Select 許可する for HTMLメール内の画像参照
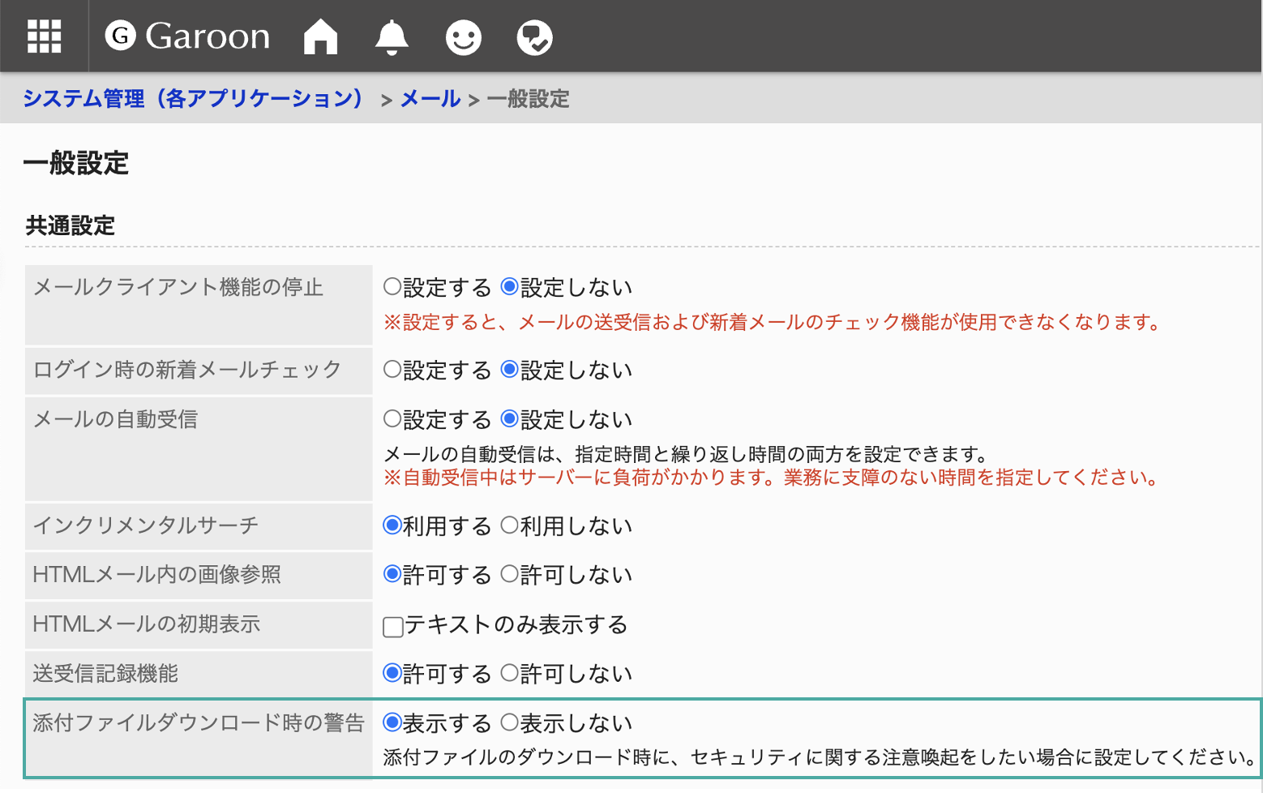This screenshot has height=793, width=1263. pos(392,574)
